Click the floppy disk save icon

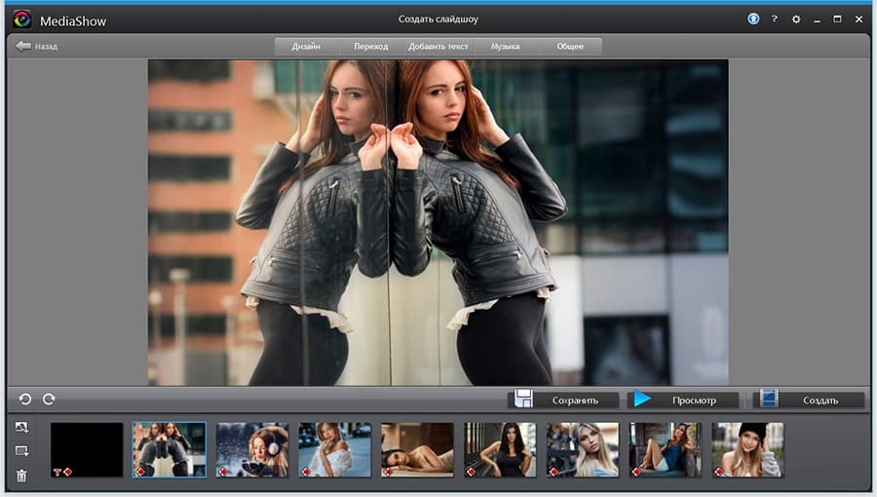(523, 399)
